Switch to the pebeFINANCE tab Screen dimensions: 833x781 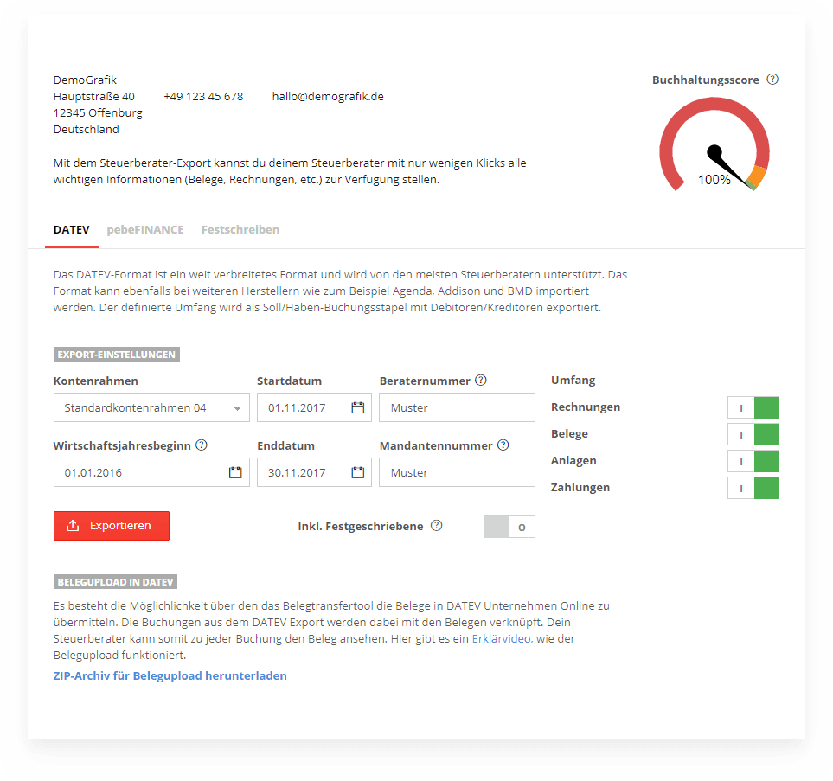point(145,230)
